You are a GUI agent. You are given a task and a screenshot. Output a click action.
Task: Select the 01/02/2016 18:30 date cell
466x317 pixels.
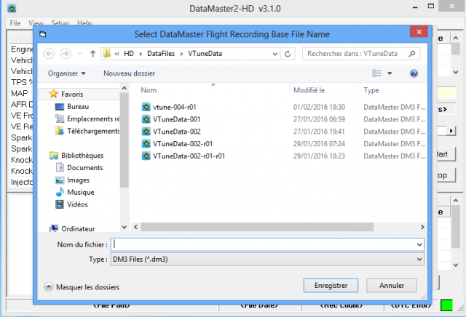pos(319,107)
